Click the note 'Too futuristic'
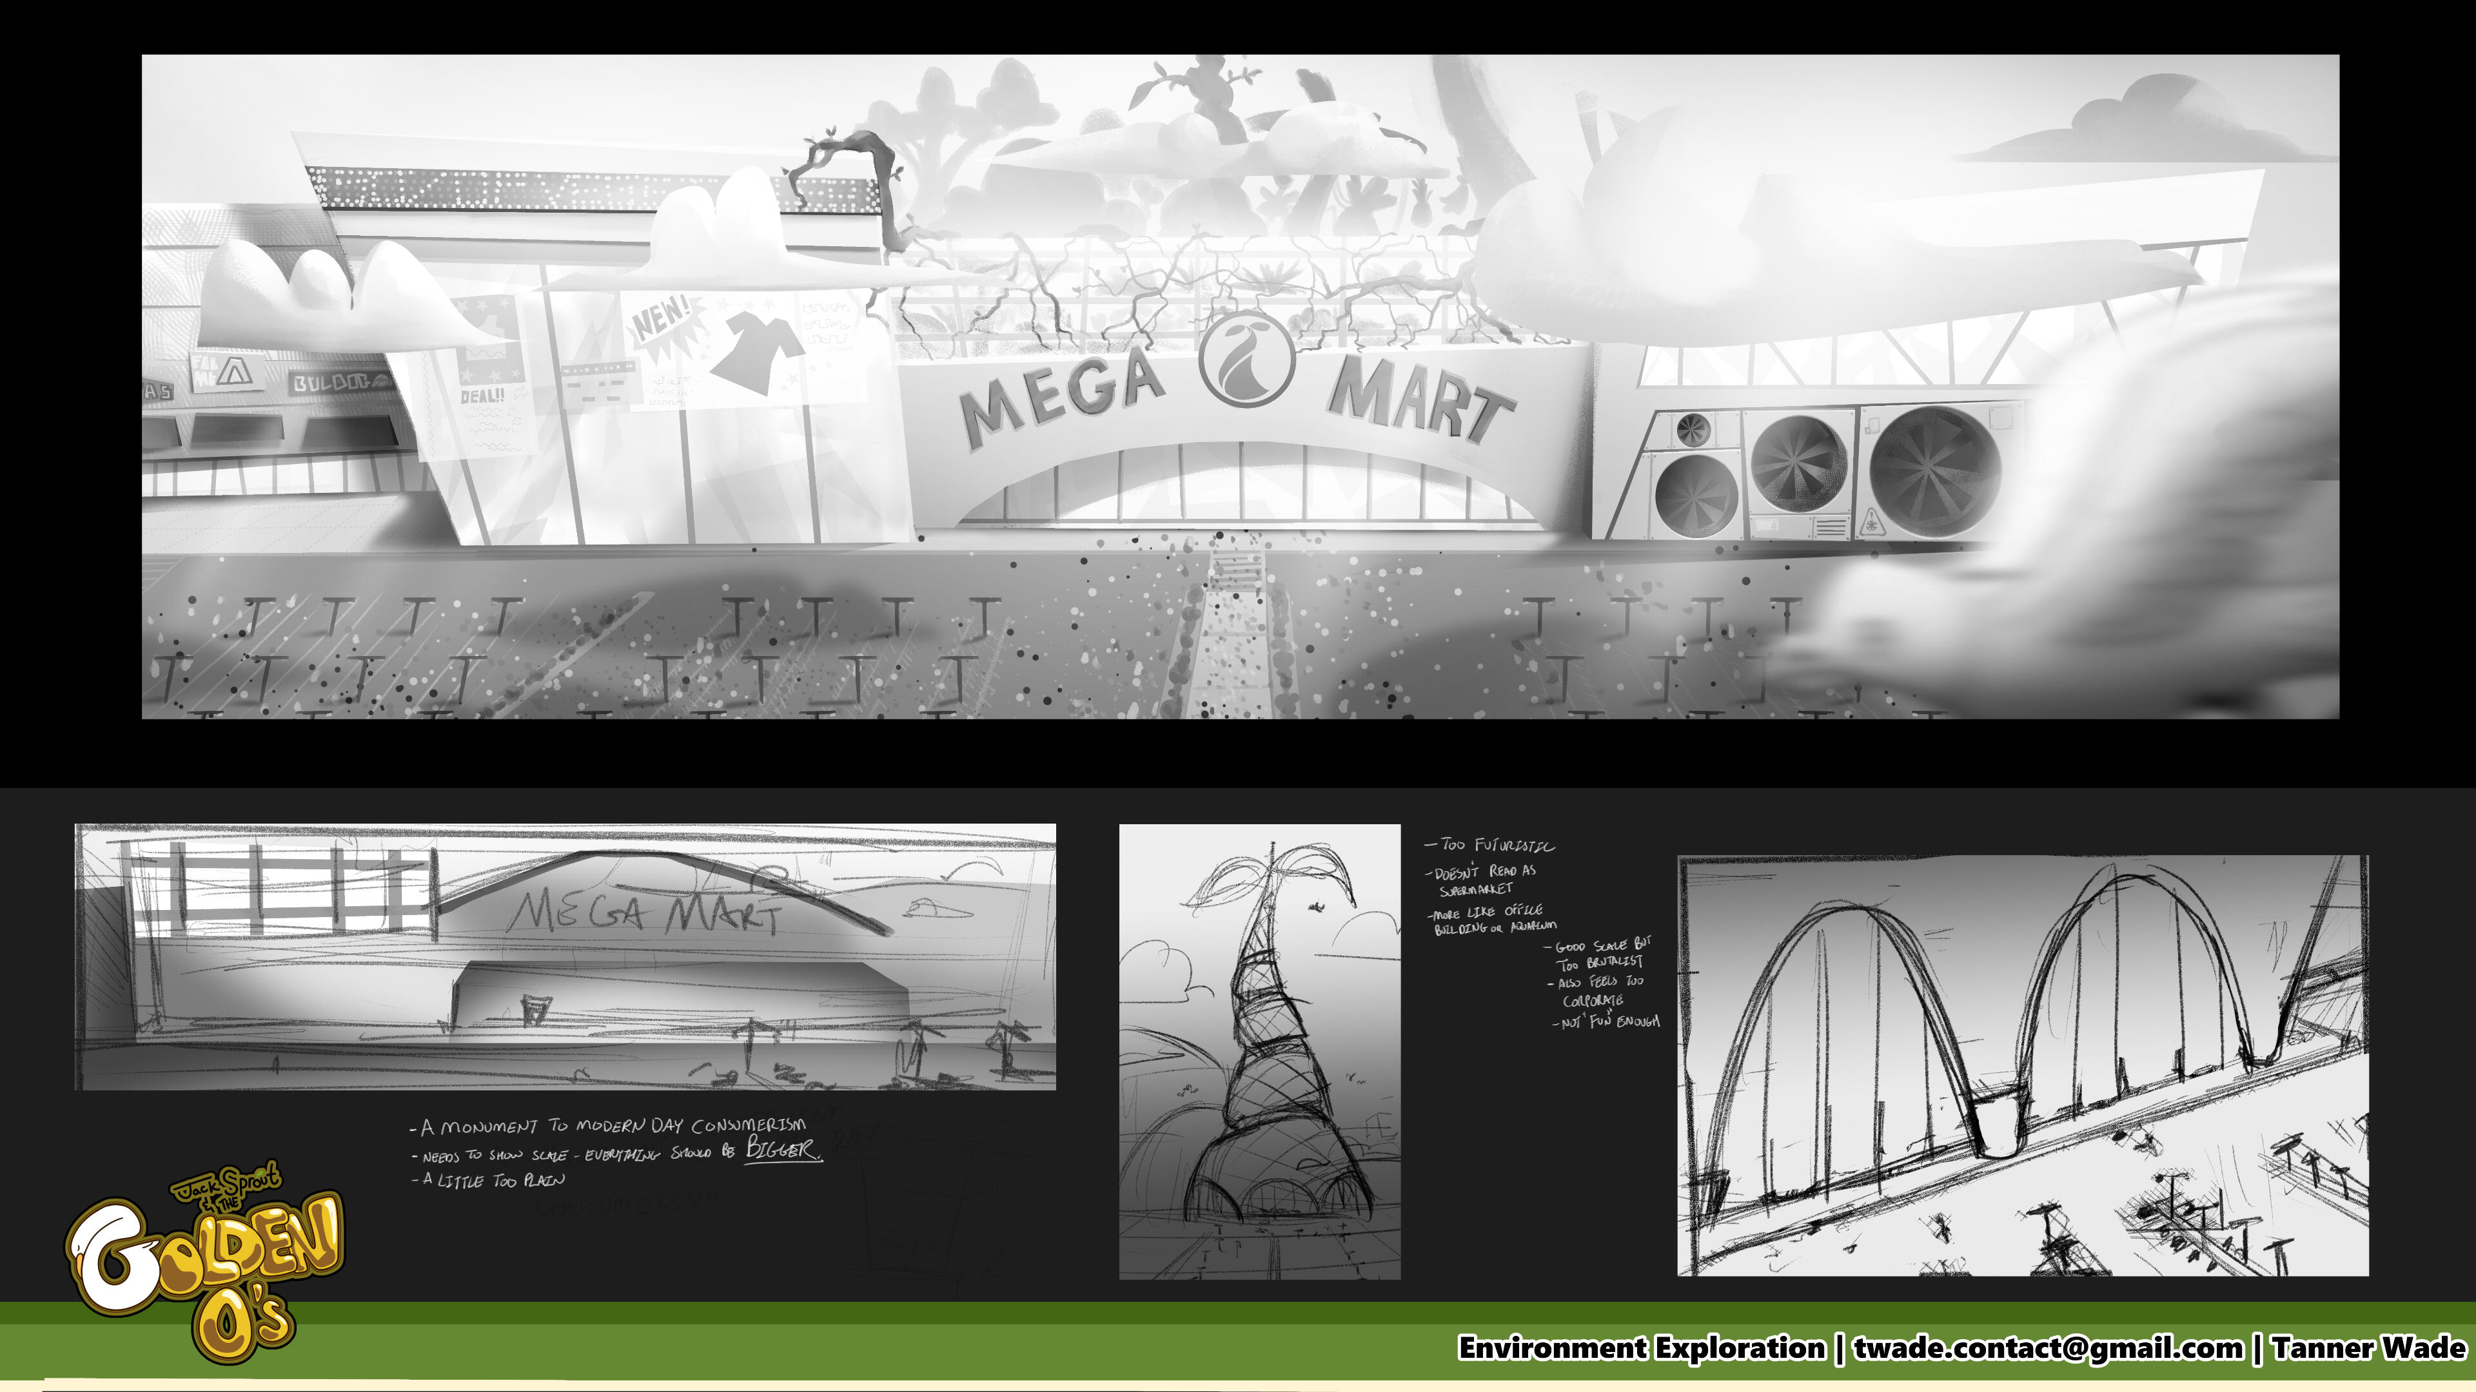The image size is (2476, 1392). [x=1489, y=846]
